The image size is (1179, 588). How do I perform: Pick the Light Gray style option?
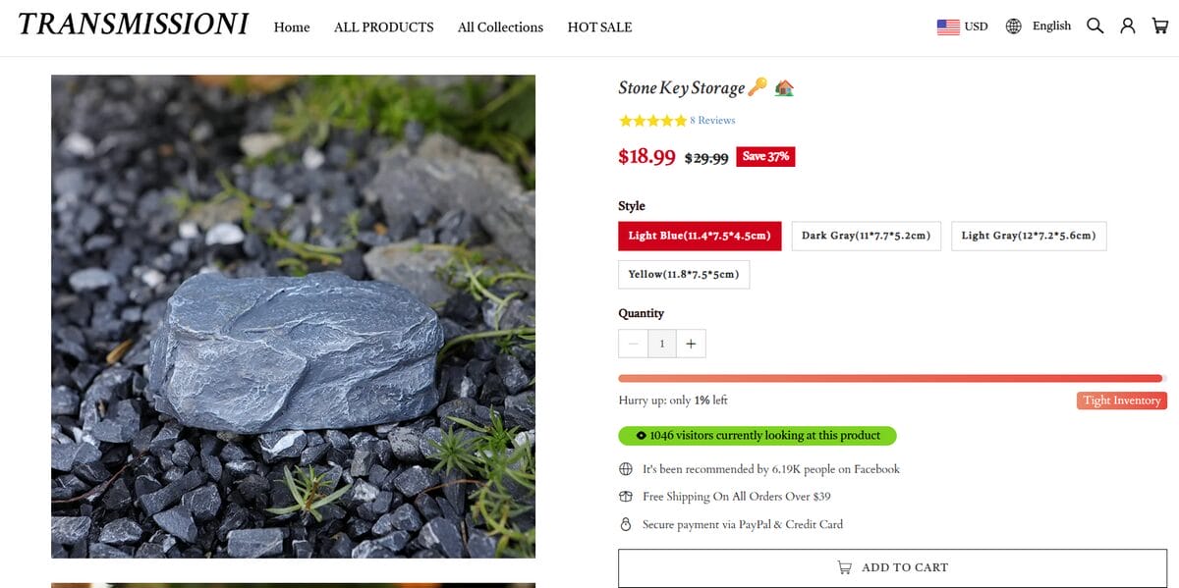[1028, 236]
